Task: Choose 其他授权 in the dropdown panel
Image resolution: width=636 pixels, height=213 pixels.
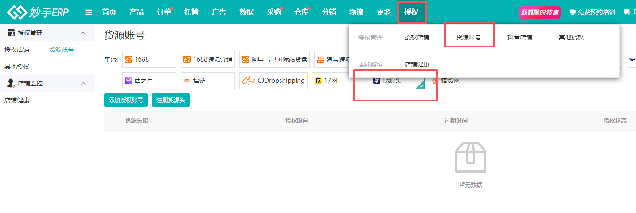Action: click(x=571, y=38)
